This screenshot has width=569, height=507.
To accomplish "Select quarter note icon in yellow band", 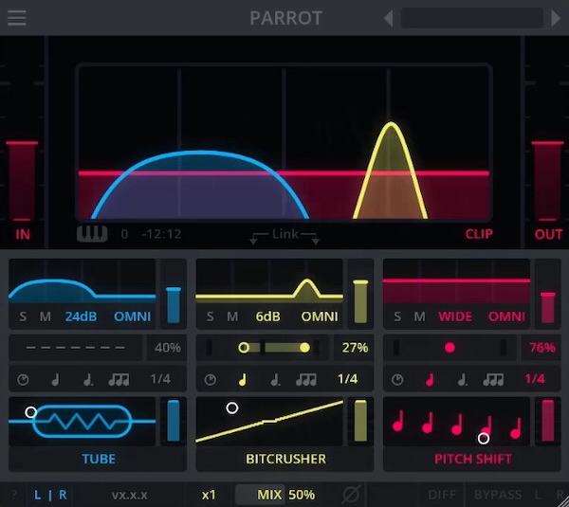I will [x=243, y=380].
